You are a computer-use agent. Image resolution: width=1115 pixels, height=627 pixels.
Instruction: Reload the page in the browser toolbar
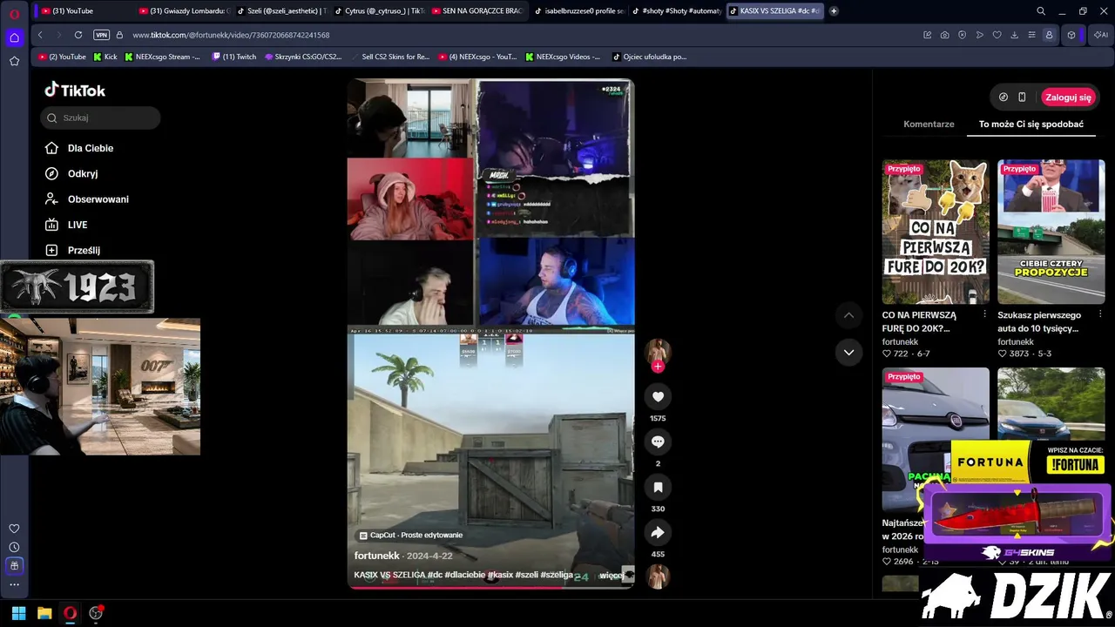(78, 35)
